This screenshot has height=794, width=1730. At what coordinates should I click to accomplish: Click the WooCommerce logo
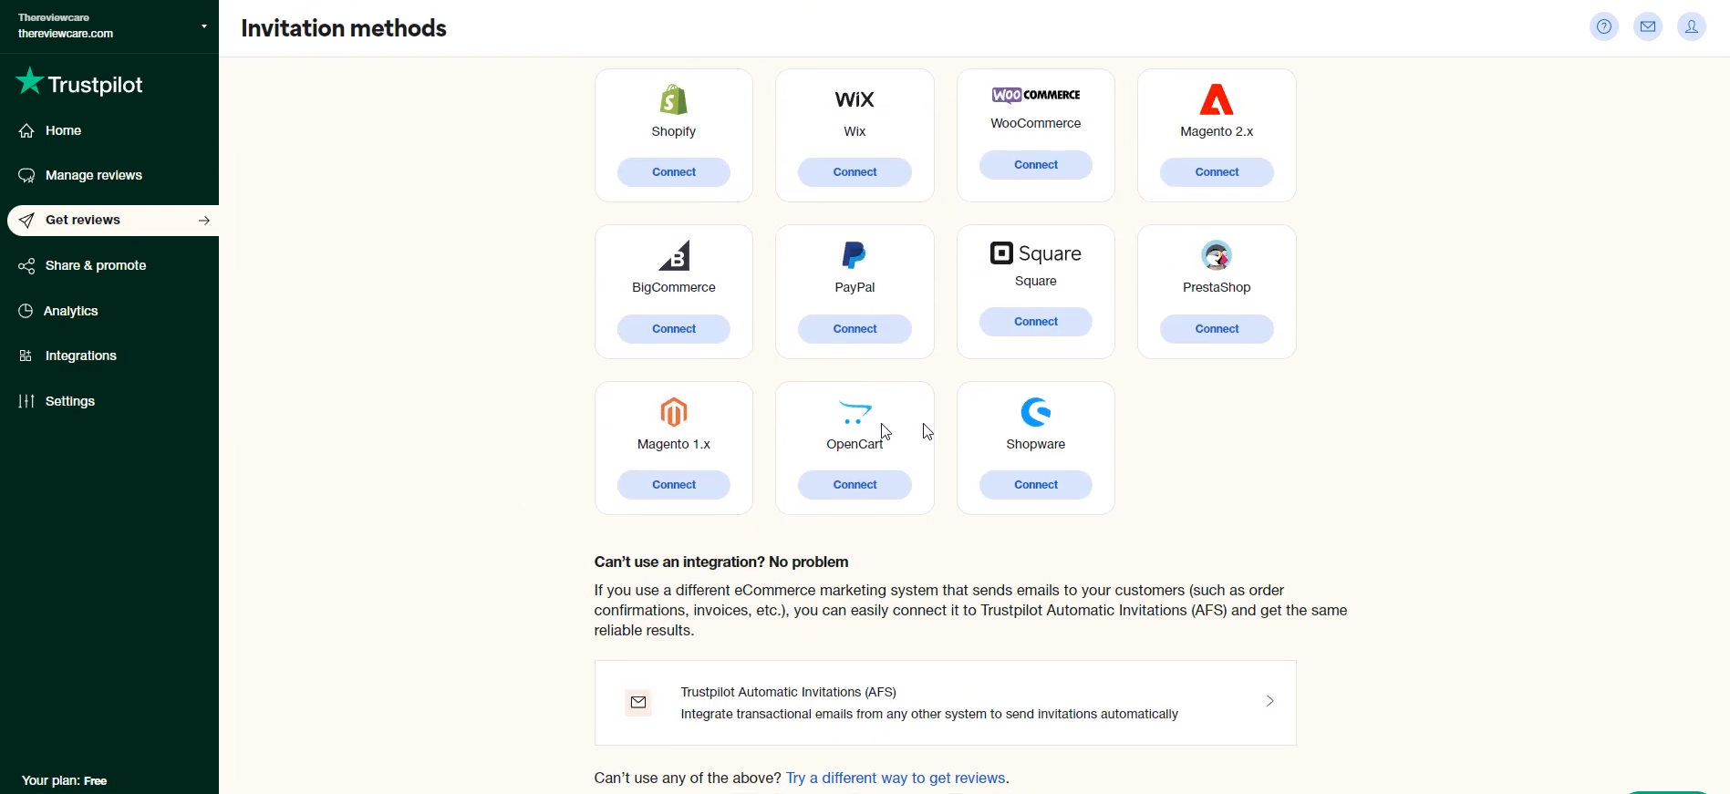[1036, 95]
